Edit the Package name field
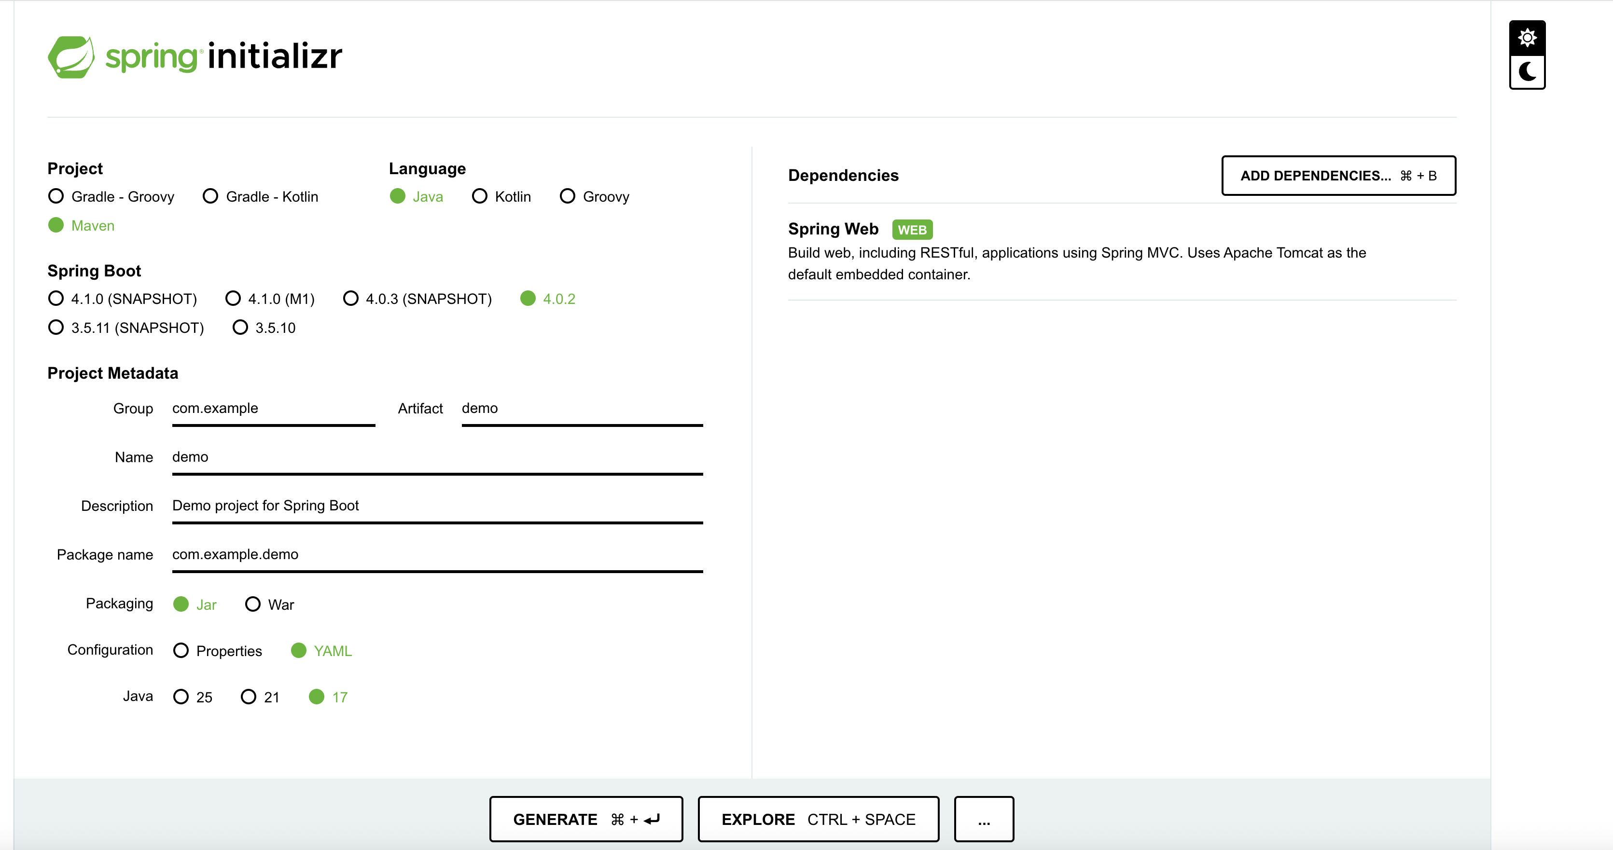The image size is (1613, 850). point(438,555)
